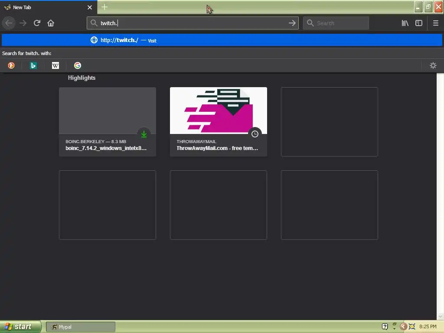Reload the current page
Viewport: 444px width, 333px height.
(37, 23)
